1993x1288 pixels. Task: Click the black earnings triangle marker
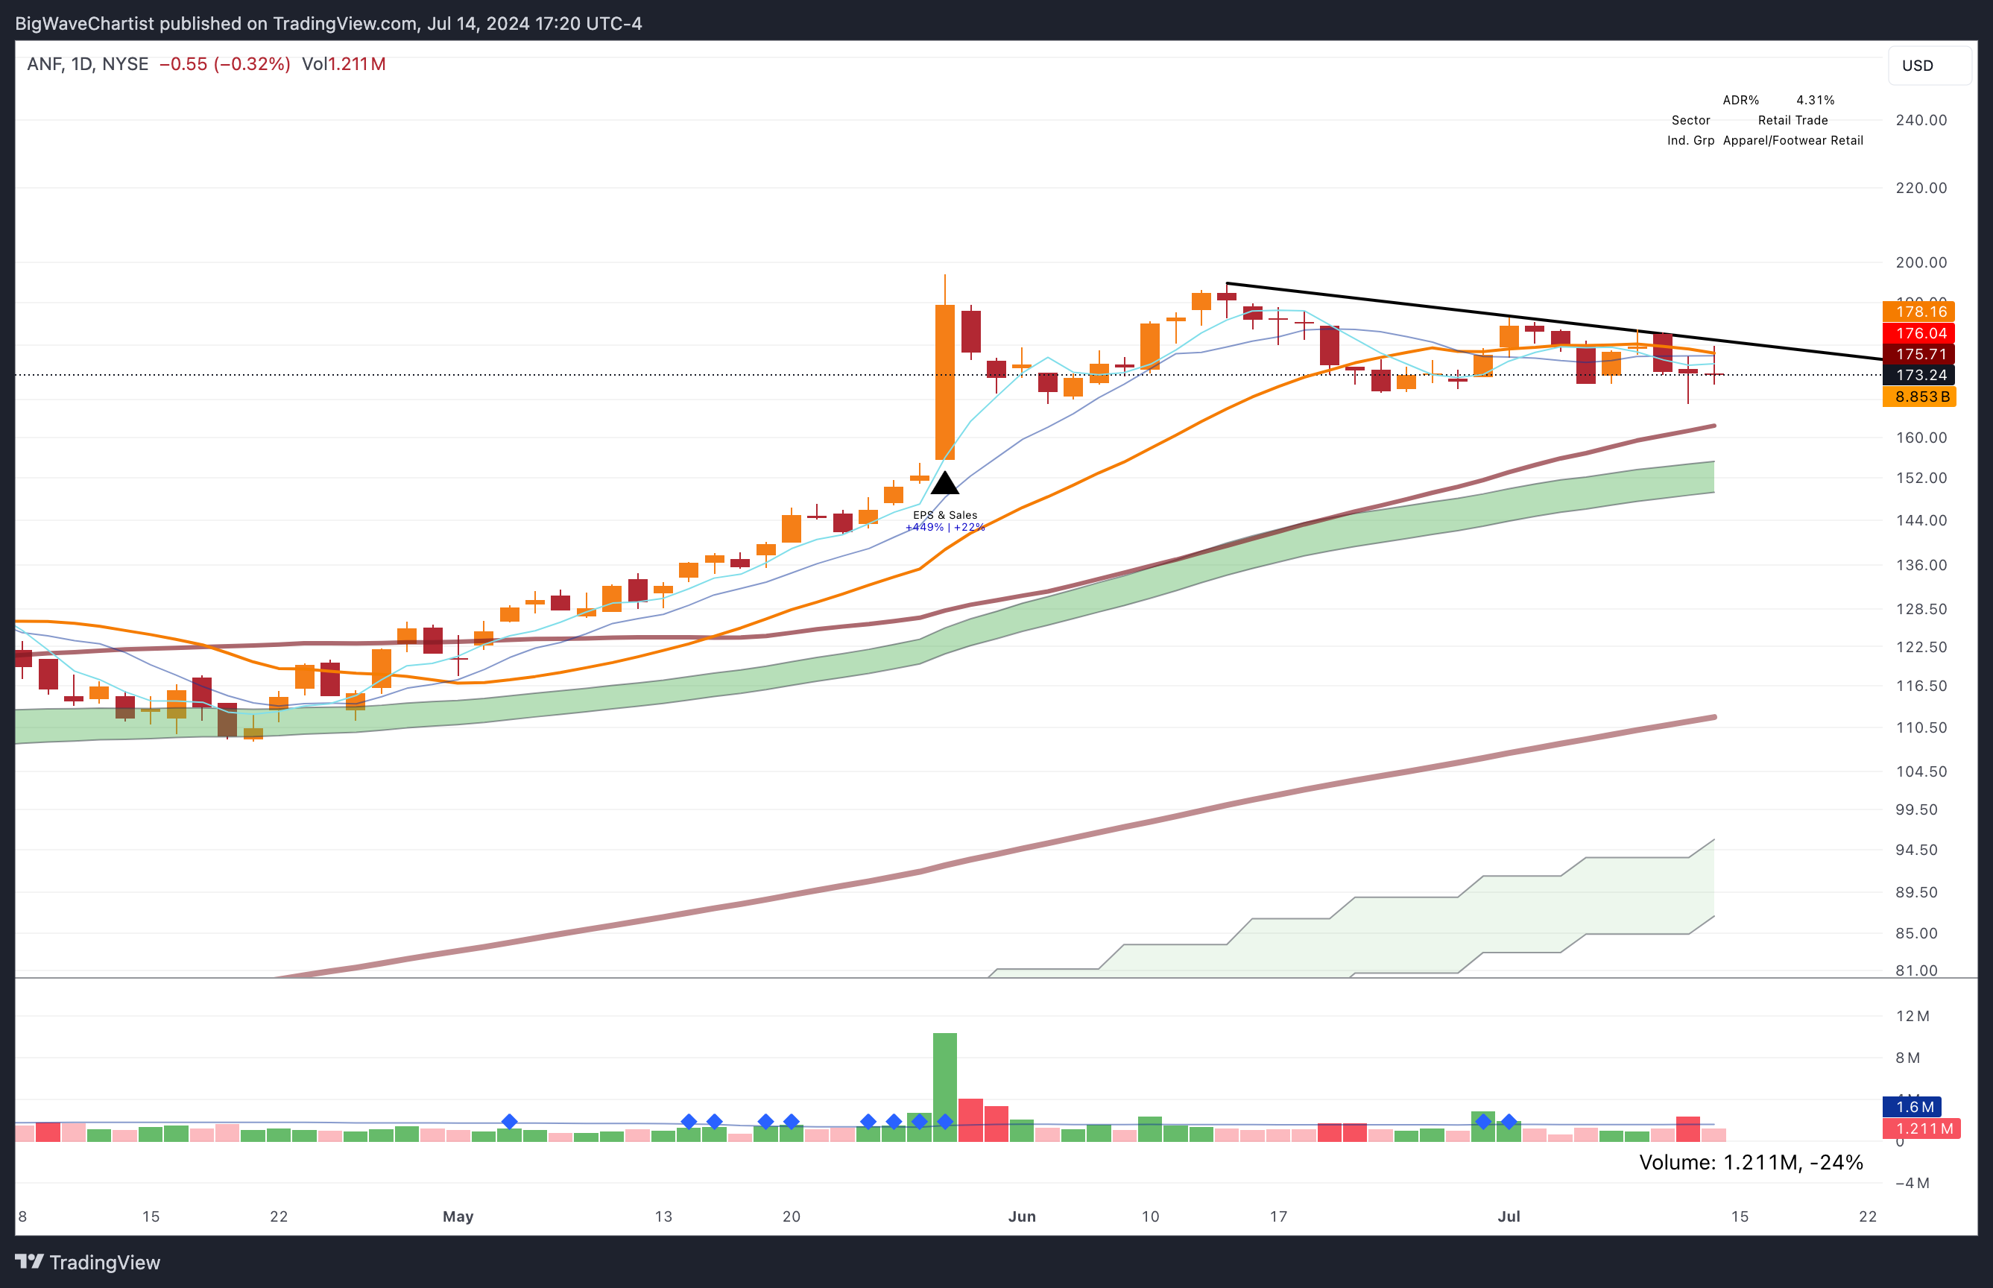click(944, 484)
